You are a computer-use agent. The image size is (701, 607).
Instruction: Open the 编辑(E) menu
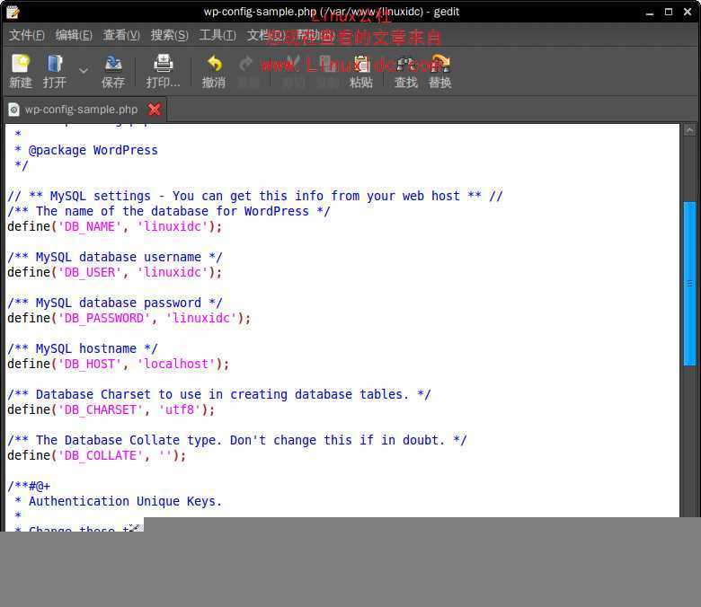tap(75, 35)
